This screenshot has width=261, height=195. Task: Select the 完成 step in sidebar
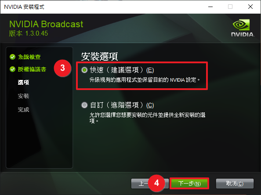[23, 109]
